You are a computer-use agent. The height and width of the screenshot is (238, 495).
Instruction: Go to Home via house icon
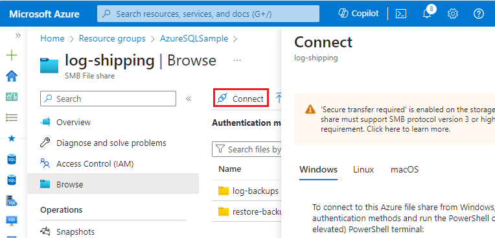click(x=12, y=76)
